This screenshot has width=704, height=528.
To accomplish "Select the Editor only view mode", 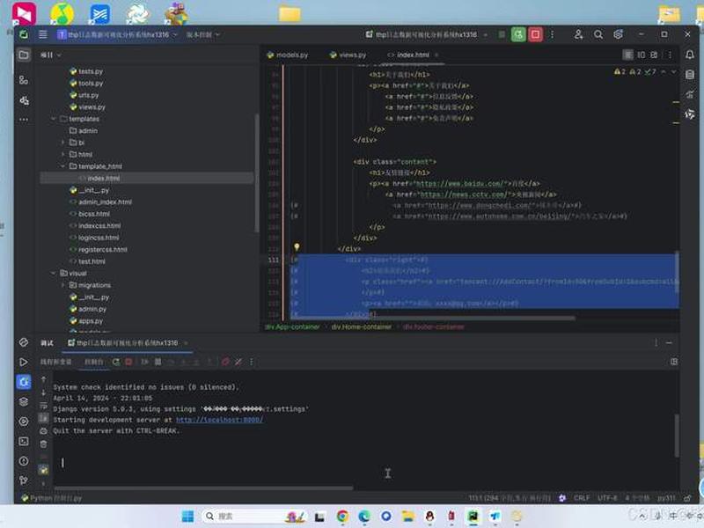I will click(x=628, y=55).
